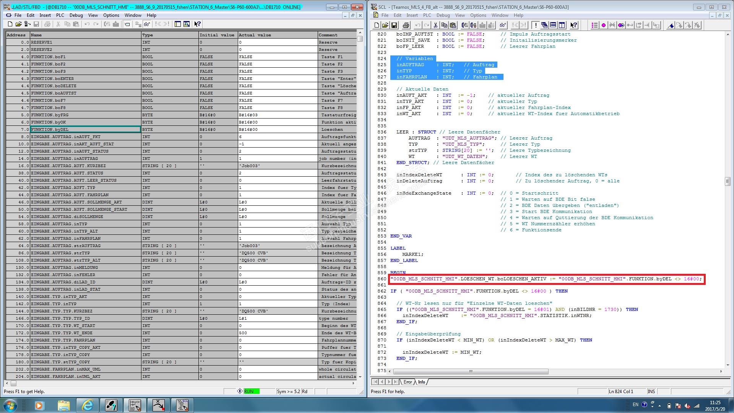Toggle the exclamation mark button in the SCL toolbar
This screenshot has height=413, width=734.
[536, 25]
